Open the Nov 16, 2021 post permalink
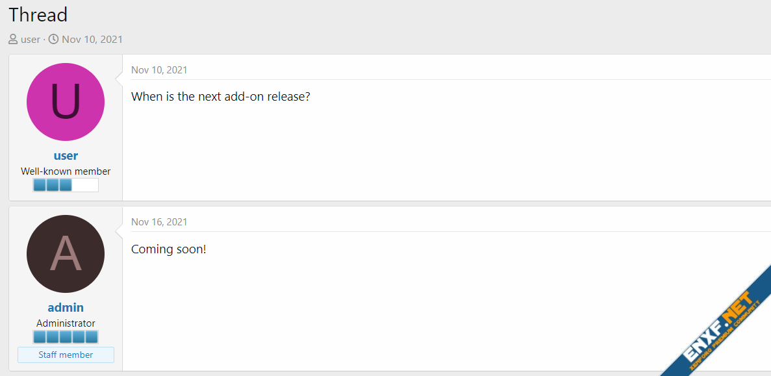 pos(159,222)
